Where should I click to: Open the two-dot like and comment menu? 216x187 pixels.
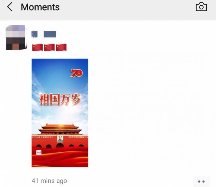pos(201,181)
